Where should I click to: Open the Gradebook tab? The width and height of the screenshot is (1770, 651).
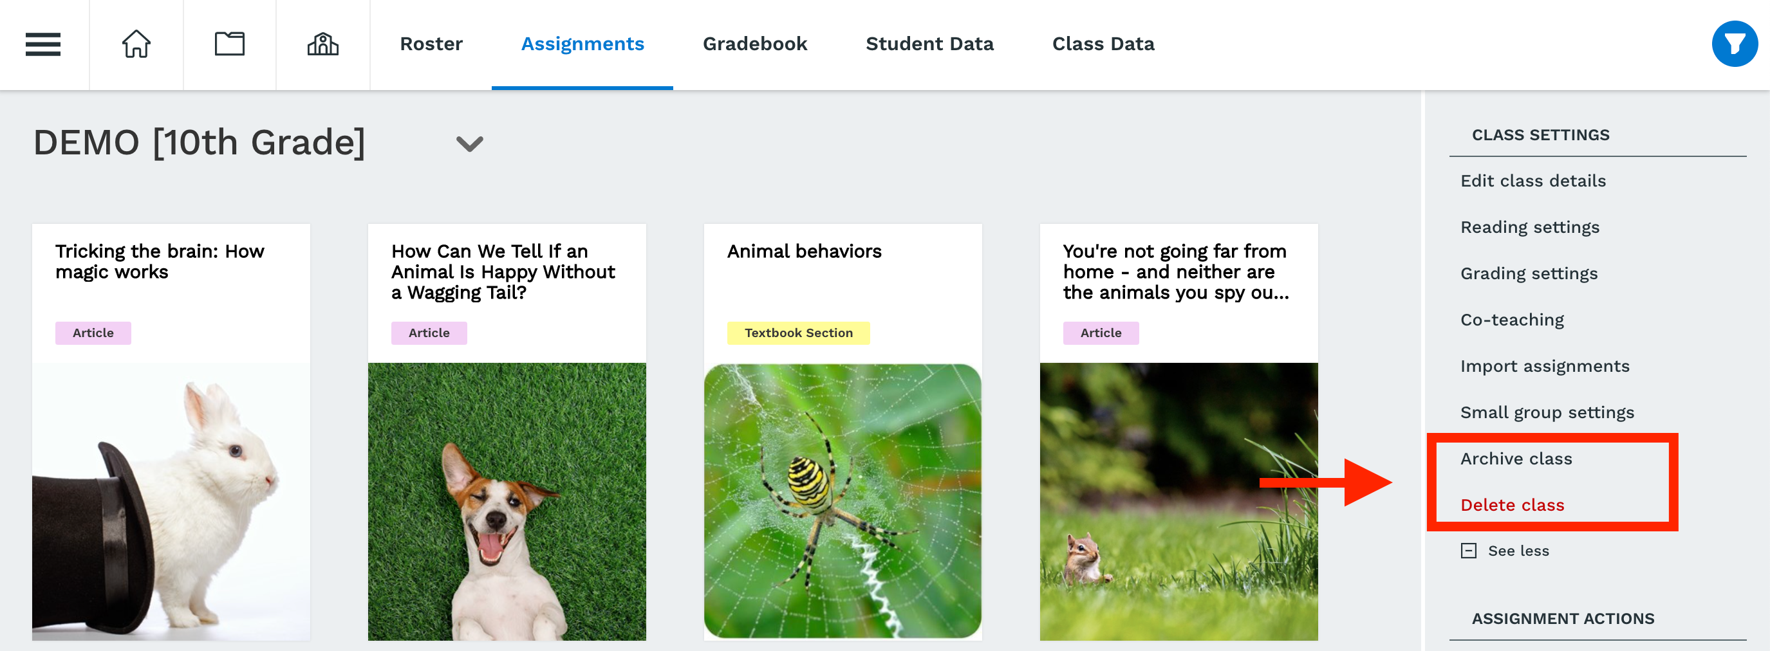pyautogui.click(x=754, y=44)
